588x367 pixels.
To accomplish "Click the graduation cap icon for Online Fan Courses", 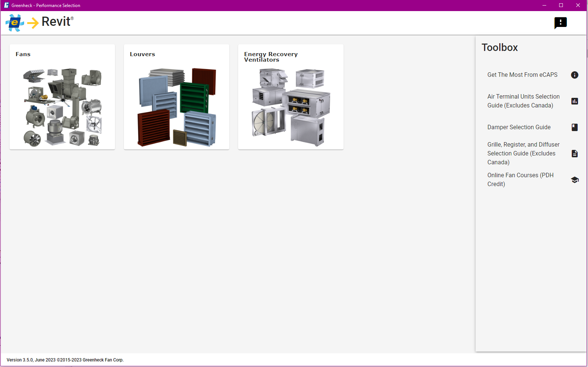I will click(575, 180).
